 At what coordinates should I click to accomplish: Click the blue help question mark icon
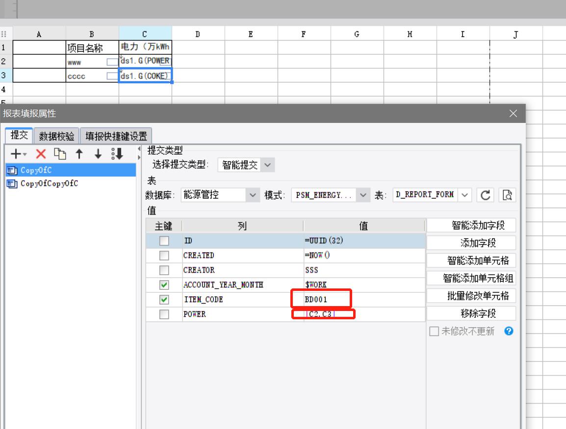point(509,331)
